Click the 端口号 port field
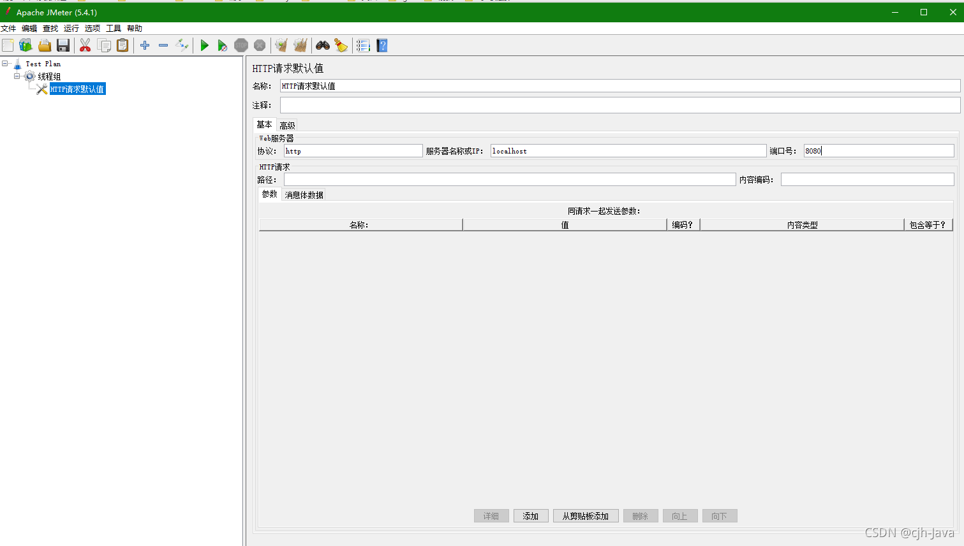 [879, 151]
